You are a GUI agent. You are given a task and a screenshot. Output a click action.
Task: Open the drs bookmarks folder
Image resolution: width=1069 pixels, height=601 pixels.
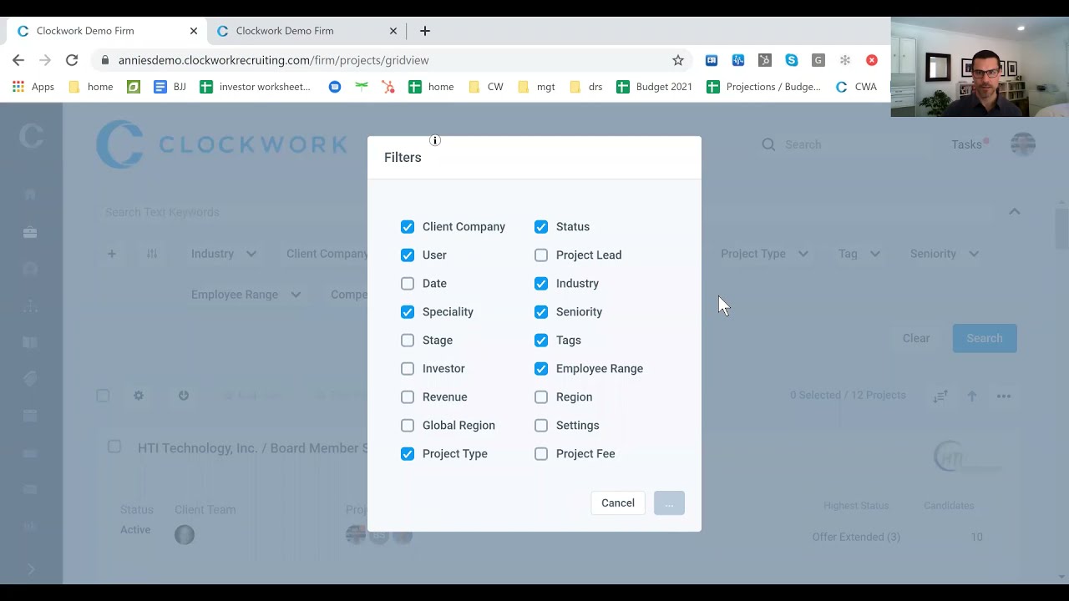(586, 87)
